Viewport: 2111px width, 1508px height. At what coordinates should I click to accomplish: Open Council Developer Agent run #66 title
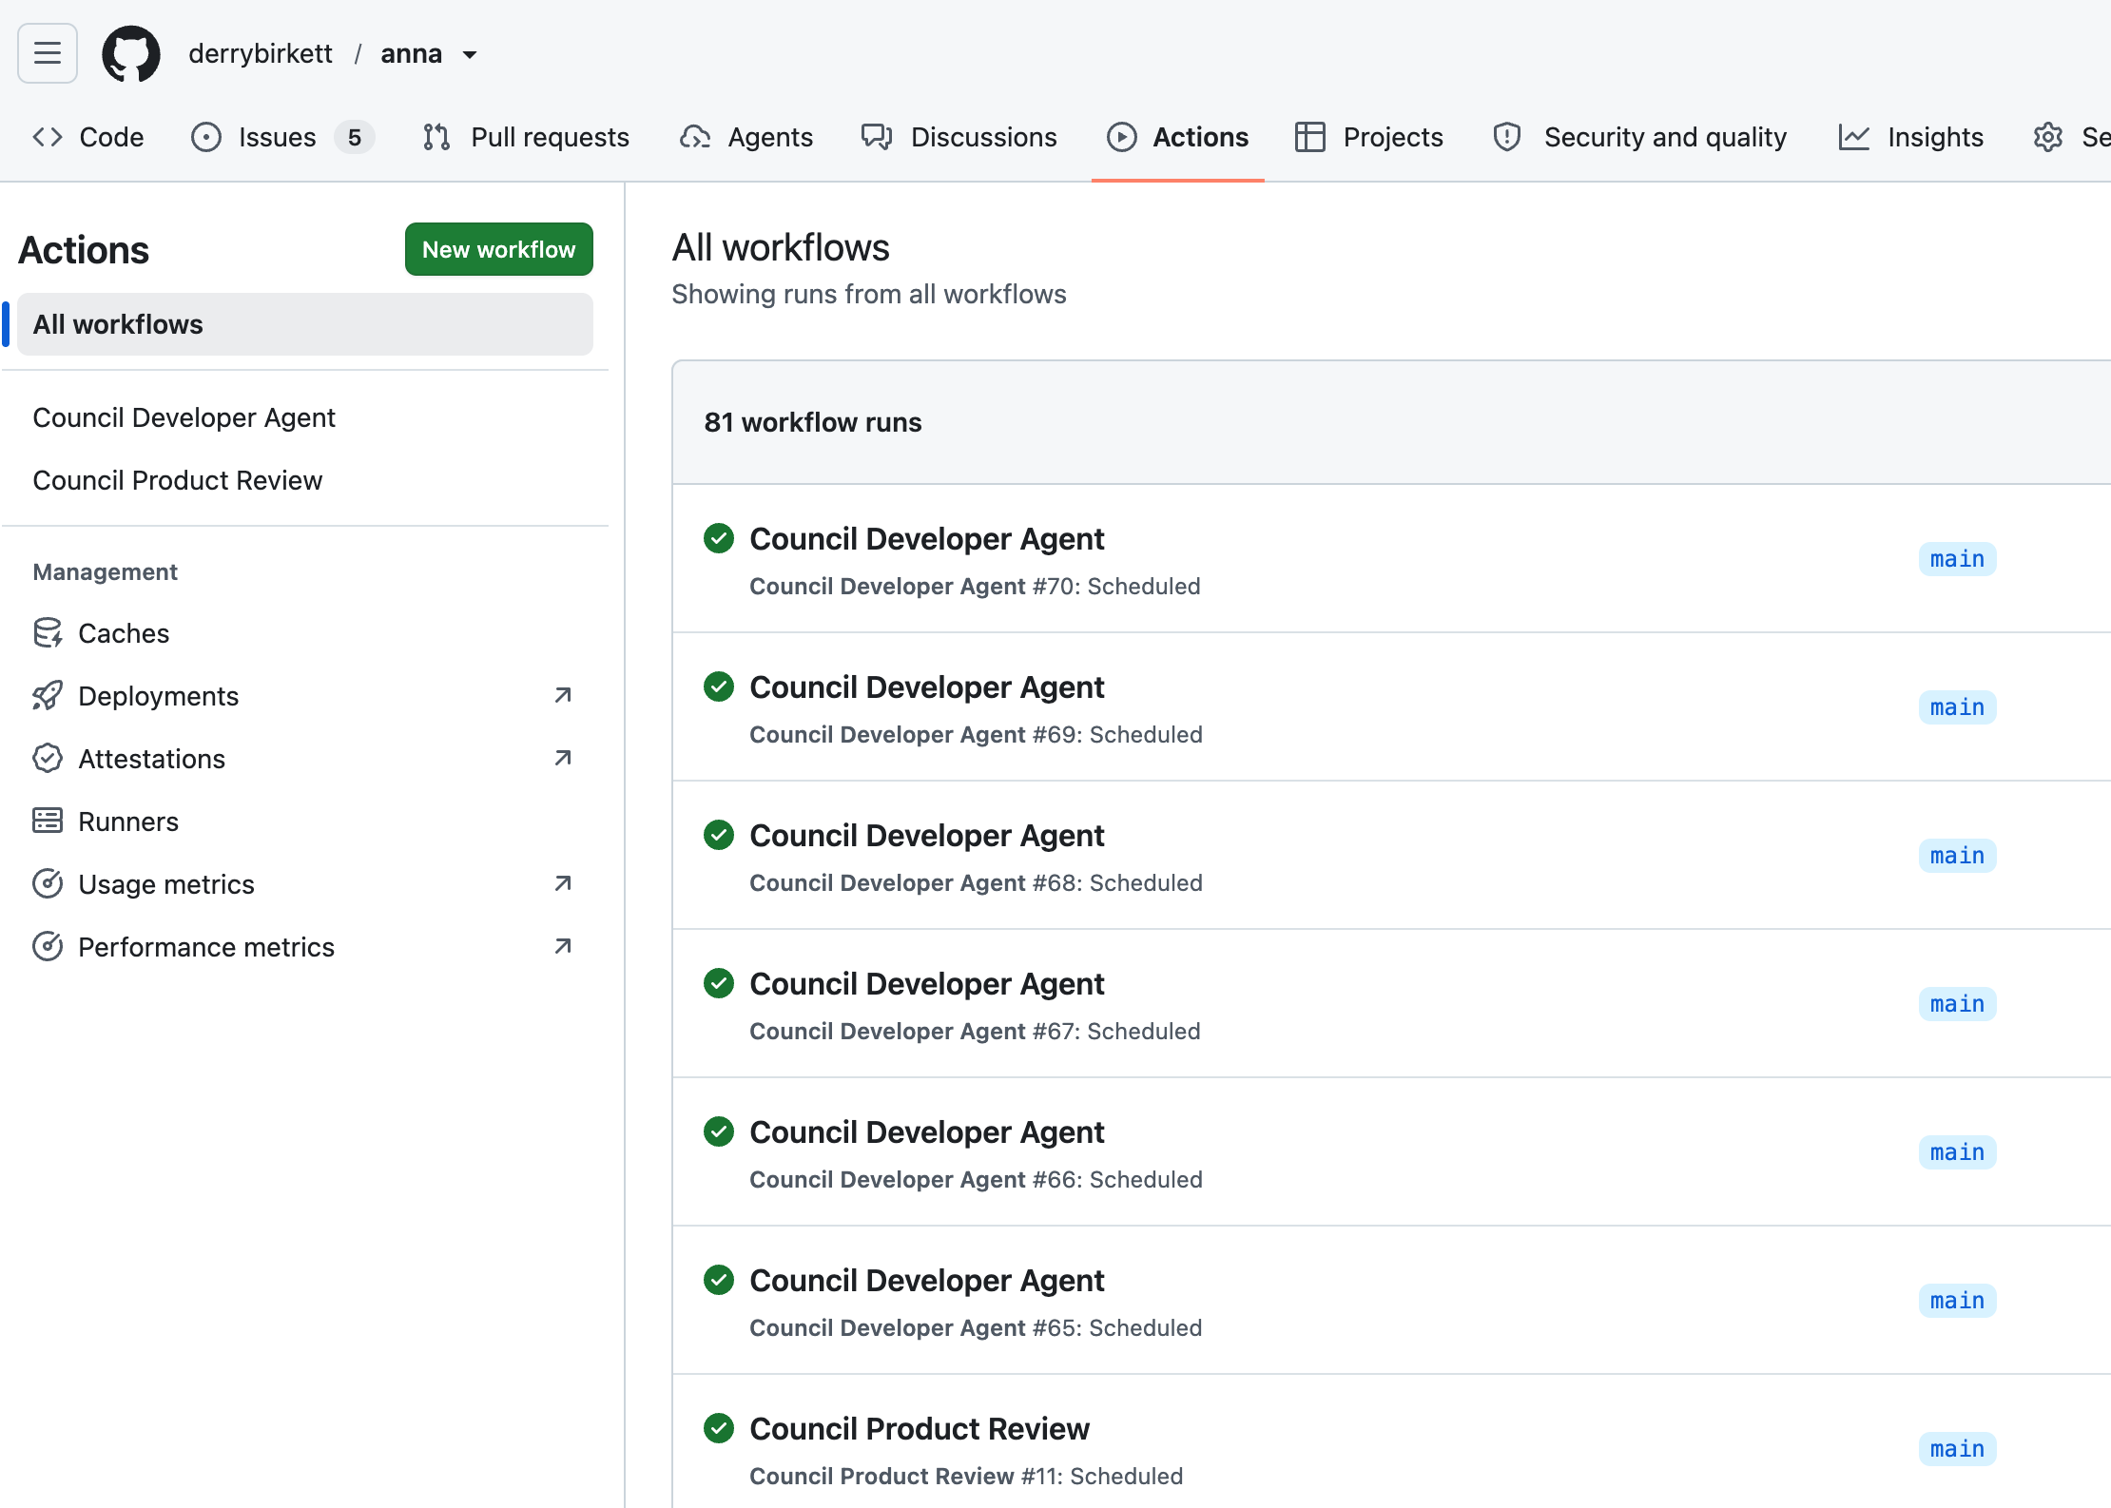pyautogui.click(x=927, y=1131)
